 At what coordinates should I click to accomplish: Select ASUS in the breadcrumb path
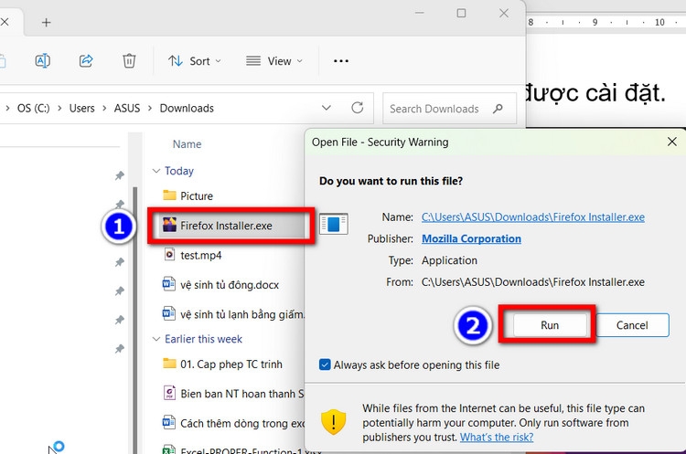(127, 109)
